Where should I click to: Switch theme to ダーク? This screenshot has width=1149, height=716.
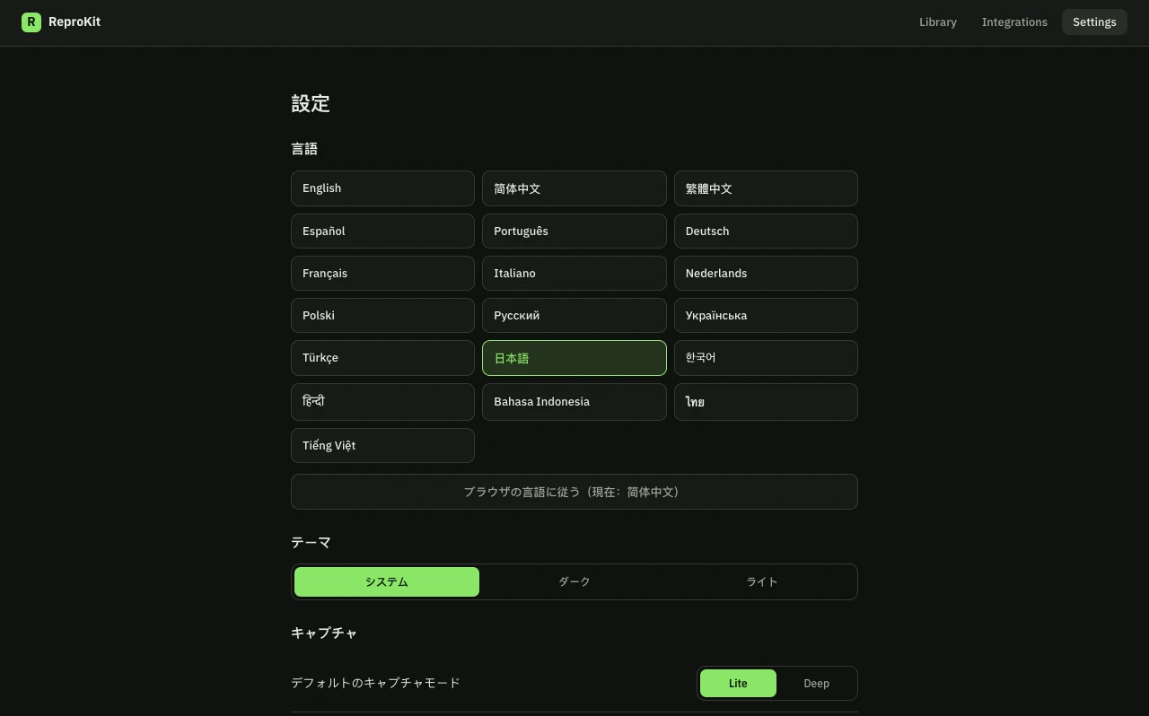point(574,582)
